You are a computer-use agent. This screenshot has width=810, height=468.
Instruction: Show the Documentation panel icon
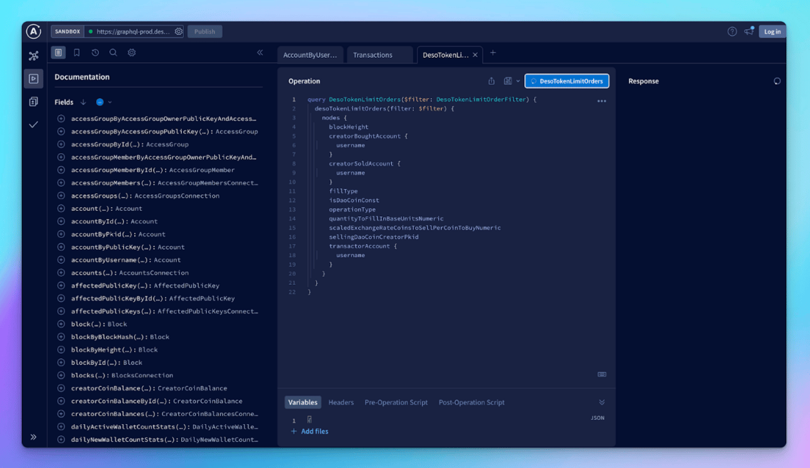(x=58, y=53)
